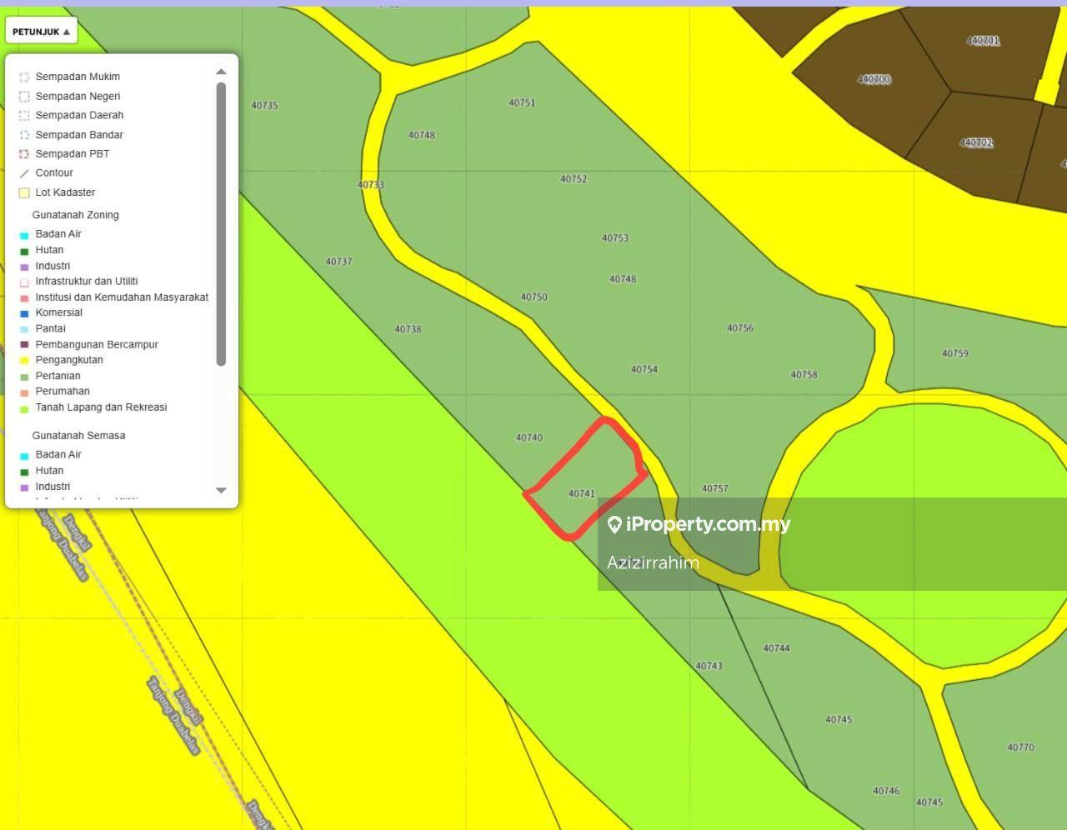Click the Lot Kadaster yellow swatch
This screenshot has width=1067, height=830.
coord(24,192)
